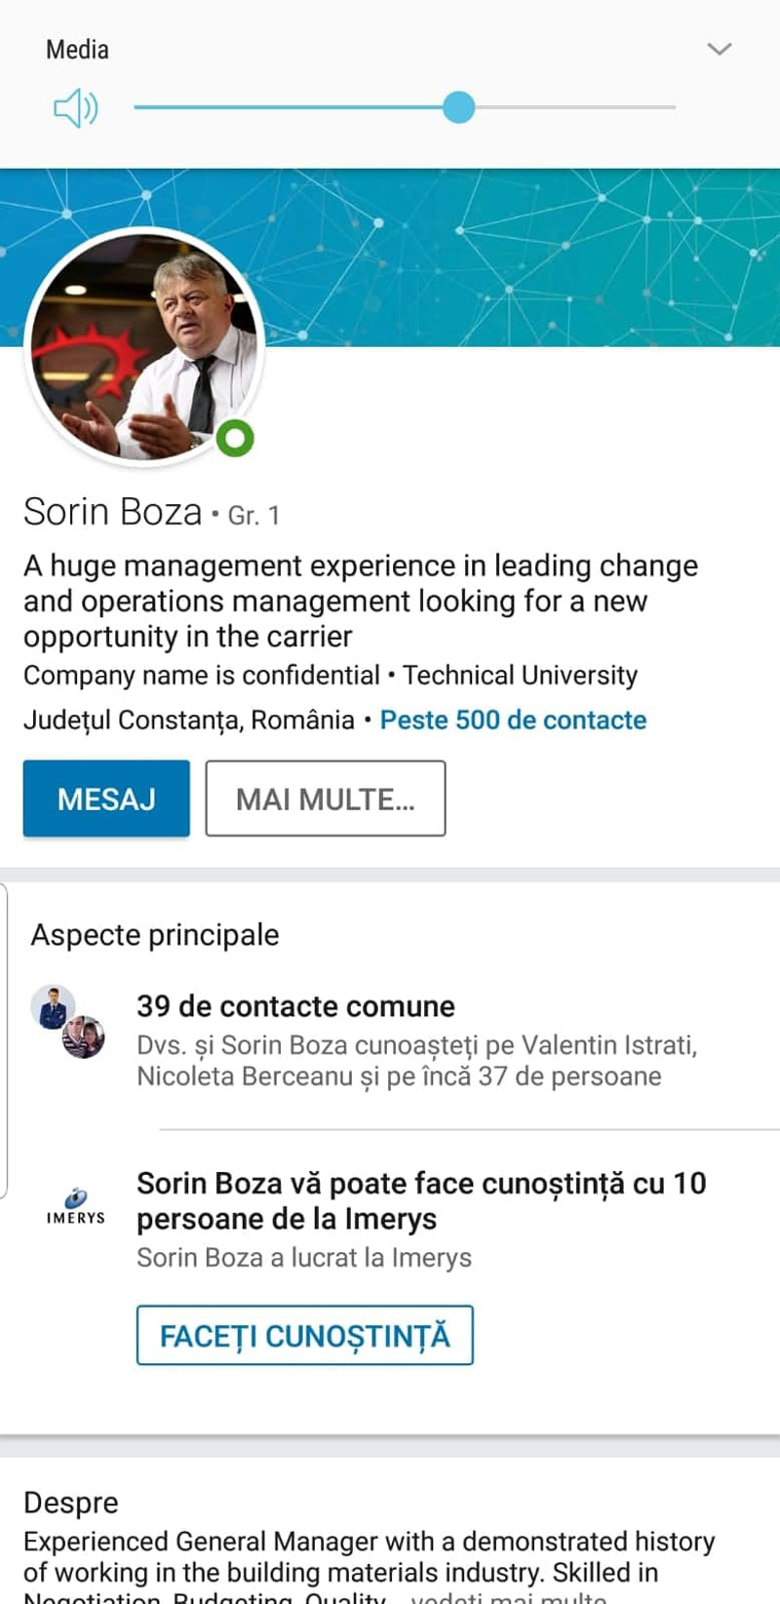Open the "Peste 500 de contacte" link
Viewport: 780px width, 1604px height.
(513, 720)
